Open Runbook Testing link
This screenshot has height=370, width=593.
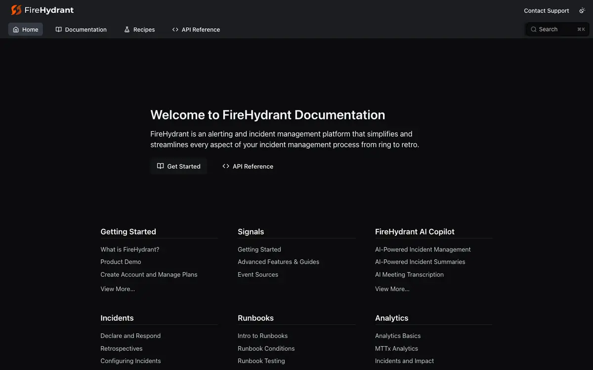(261, 361)
